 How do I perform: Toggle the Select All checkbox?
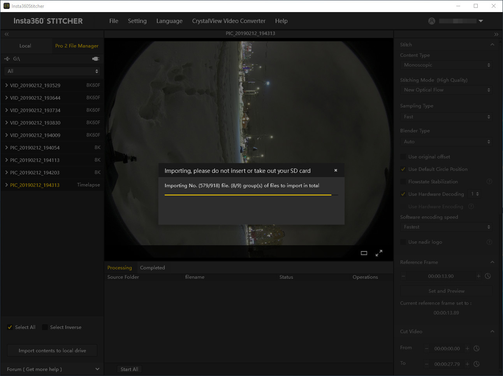10,327
